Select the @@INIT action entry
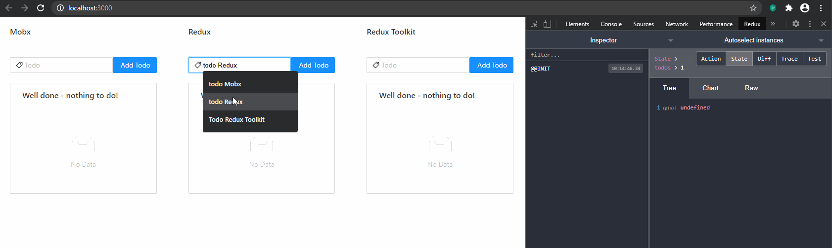This screenshot has width=832, height=248. (x=587, y=69)
